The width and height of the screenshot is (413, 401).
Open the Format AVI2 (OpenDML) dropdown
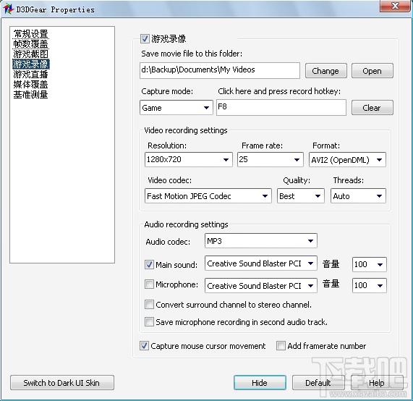(x=347, y=159)
